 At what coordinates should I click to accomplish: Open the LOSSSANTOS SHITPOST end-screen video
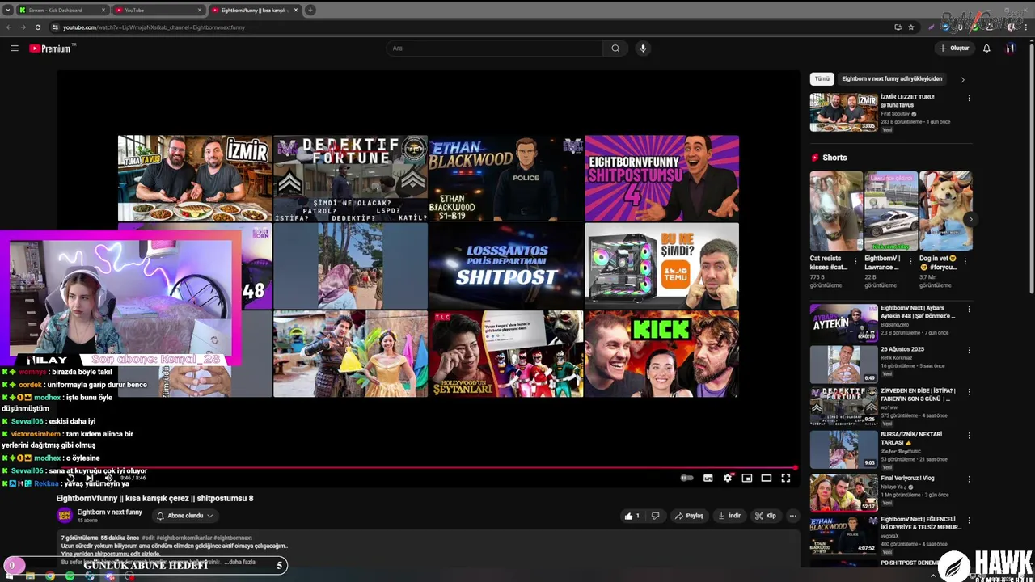[505, 266]
